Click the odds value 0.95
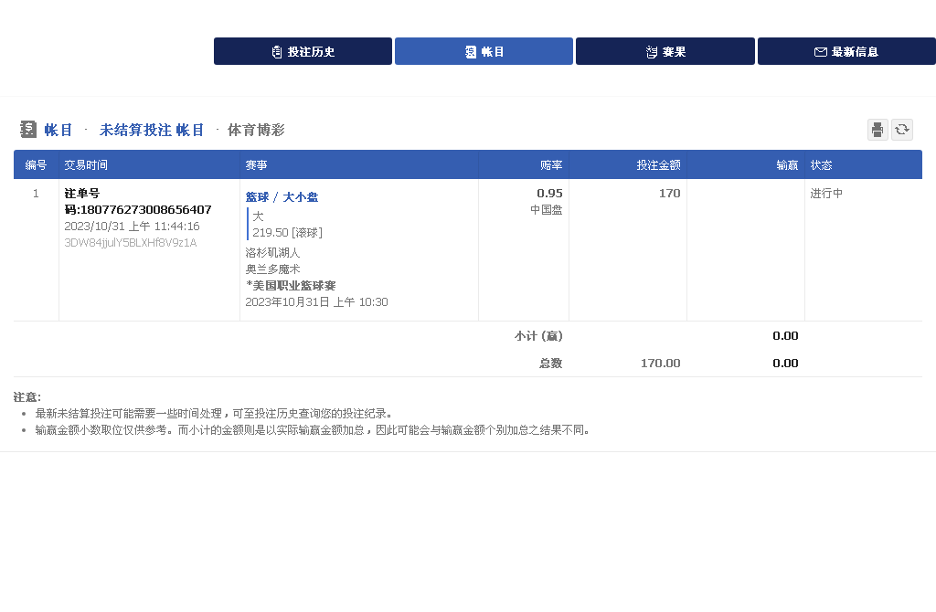The height and width of the screenshot is (612, 936). click(549, 194)
